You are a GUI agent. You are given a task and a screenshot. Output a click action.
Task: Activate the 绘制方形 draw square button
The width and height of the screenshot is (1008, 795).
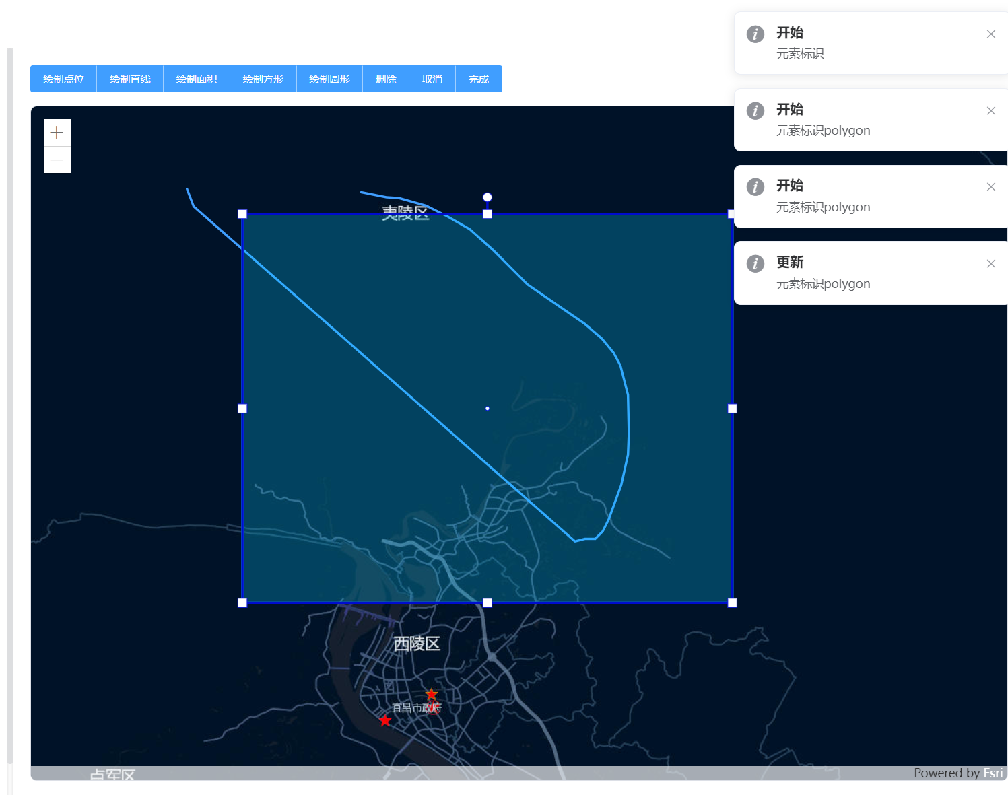pos(263,79)
